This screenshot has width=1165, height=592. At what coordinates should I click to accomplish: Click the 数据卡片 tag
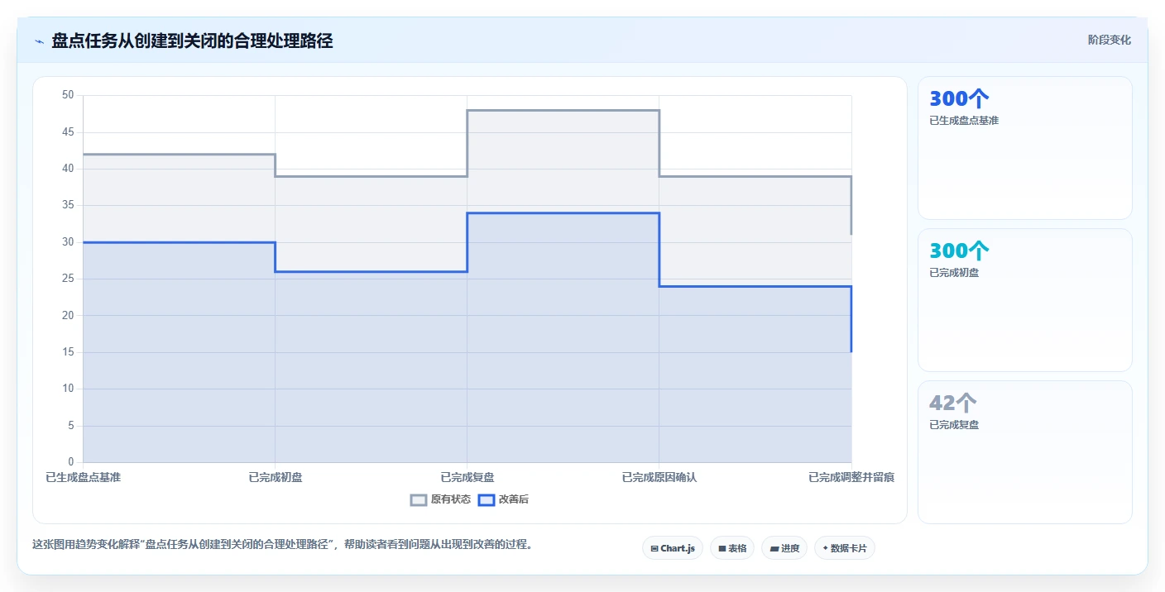(x=845, y=548)
